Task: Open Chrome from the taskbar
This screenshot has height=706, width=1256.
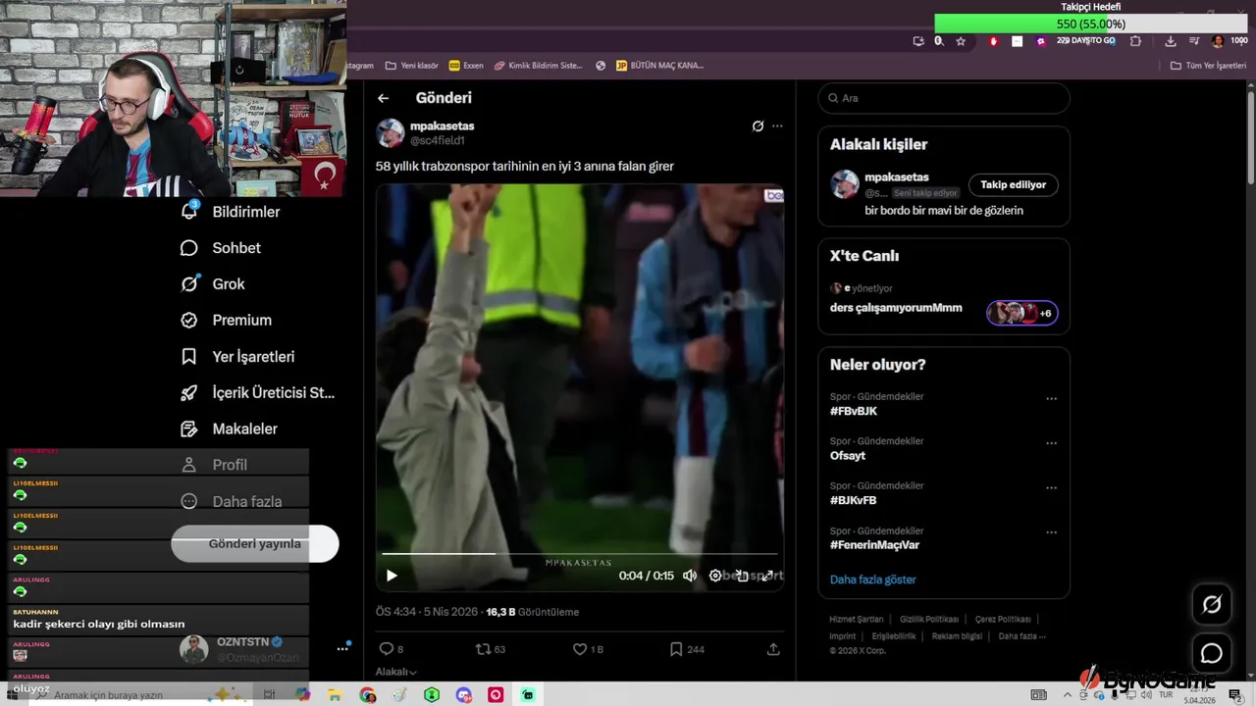Action: (x=368, y=695)
